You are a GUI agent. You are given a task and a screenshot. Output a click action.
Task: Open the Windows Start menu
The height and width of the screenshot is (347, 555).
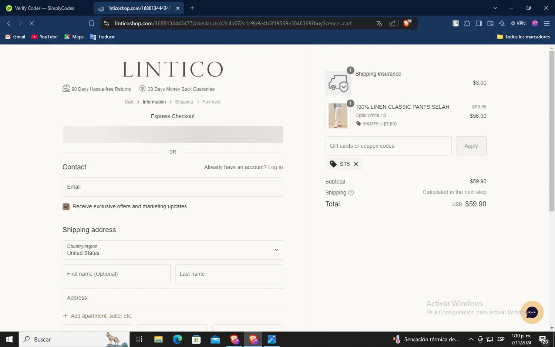tap(9, 339)
